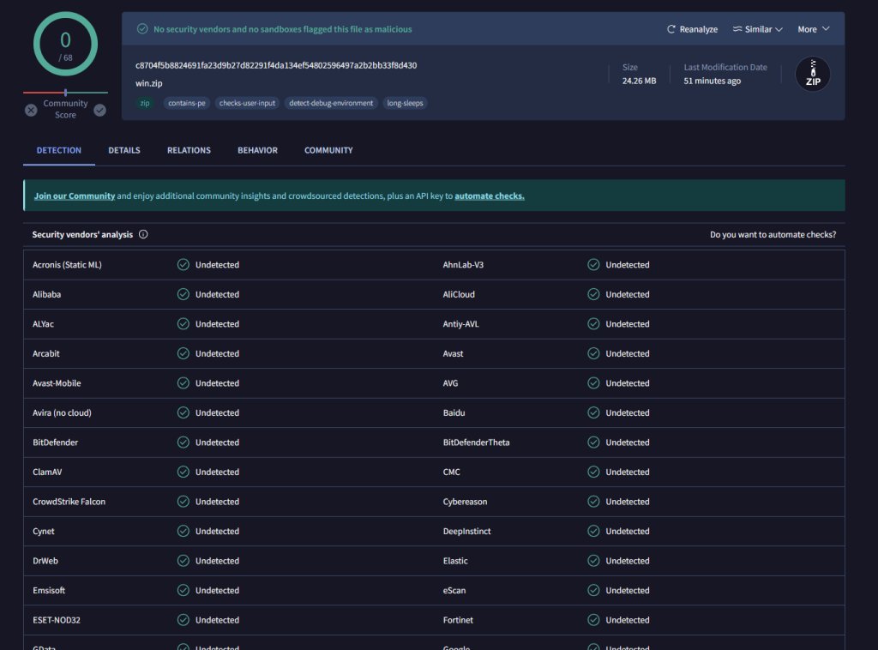This screenshot has width=878, height=650.
Task: Click the community score slider bar
Action: point(65,93)
